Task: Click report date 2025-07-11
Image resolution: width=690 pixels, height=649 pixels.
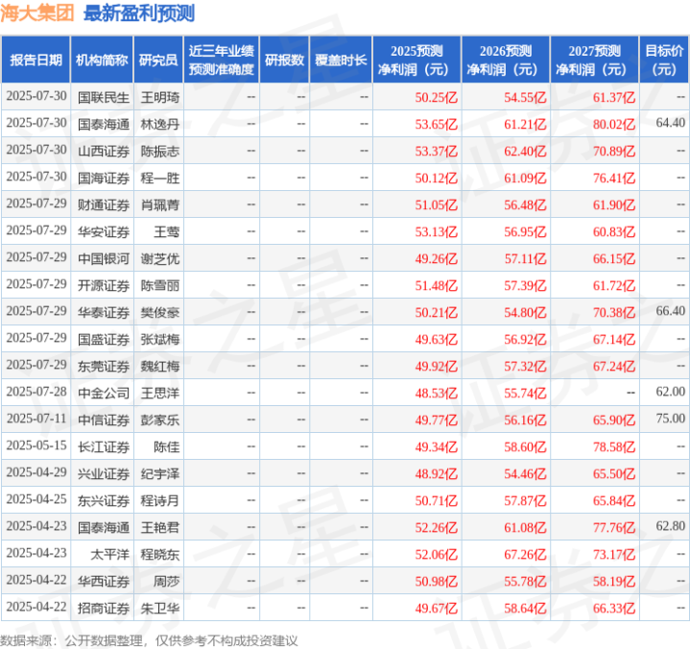Action: 36,419
